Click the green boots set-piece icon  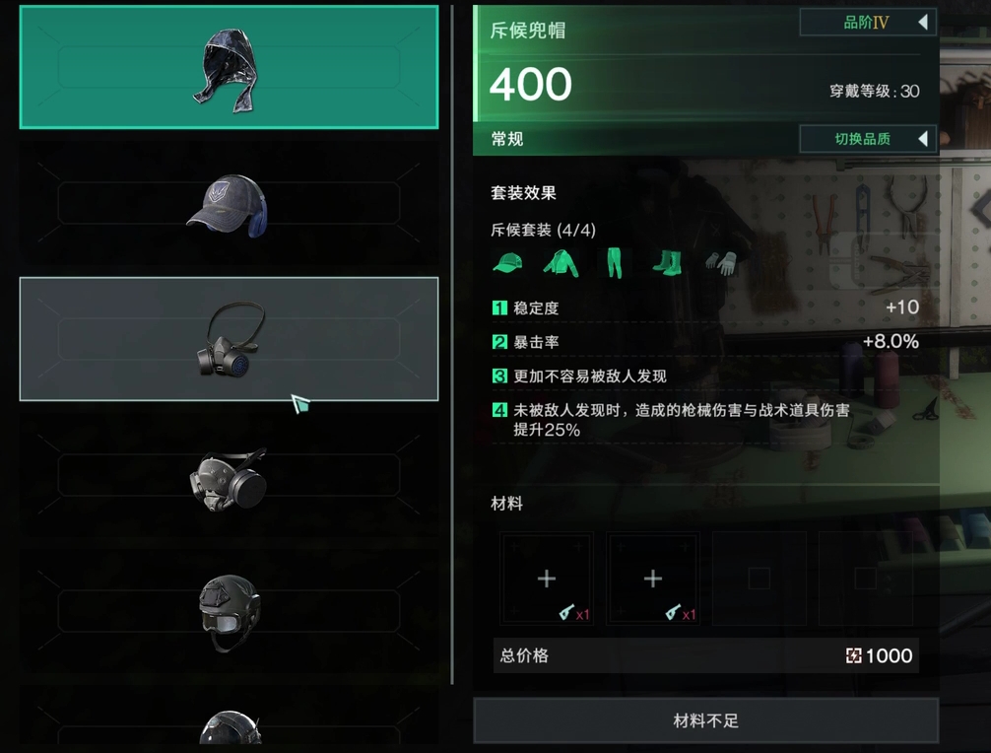tap(668, 262)
